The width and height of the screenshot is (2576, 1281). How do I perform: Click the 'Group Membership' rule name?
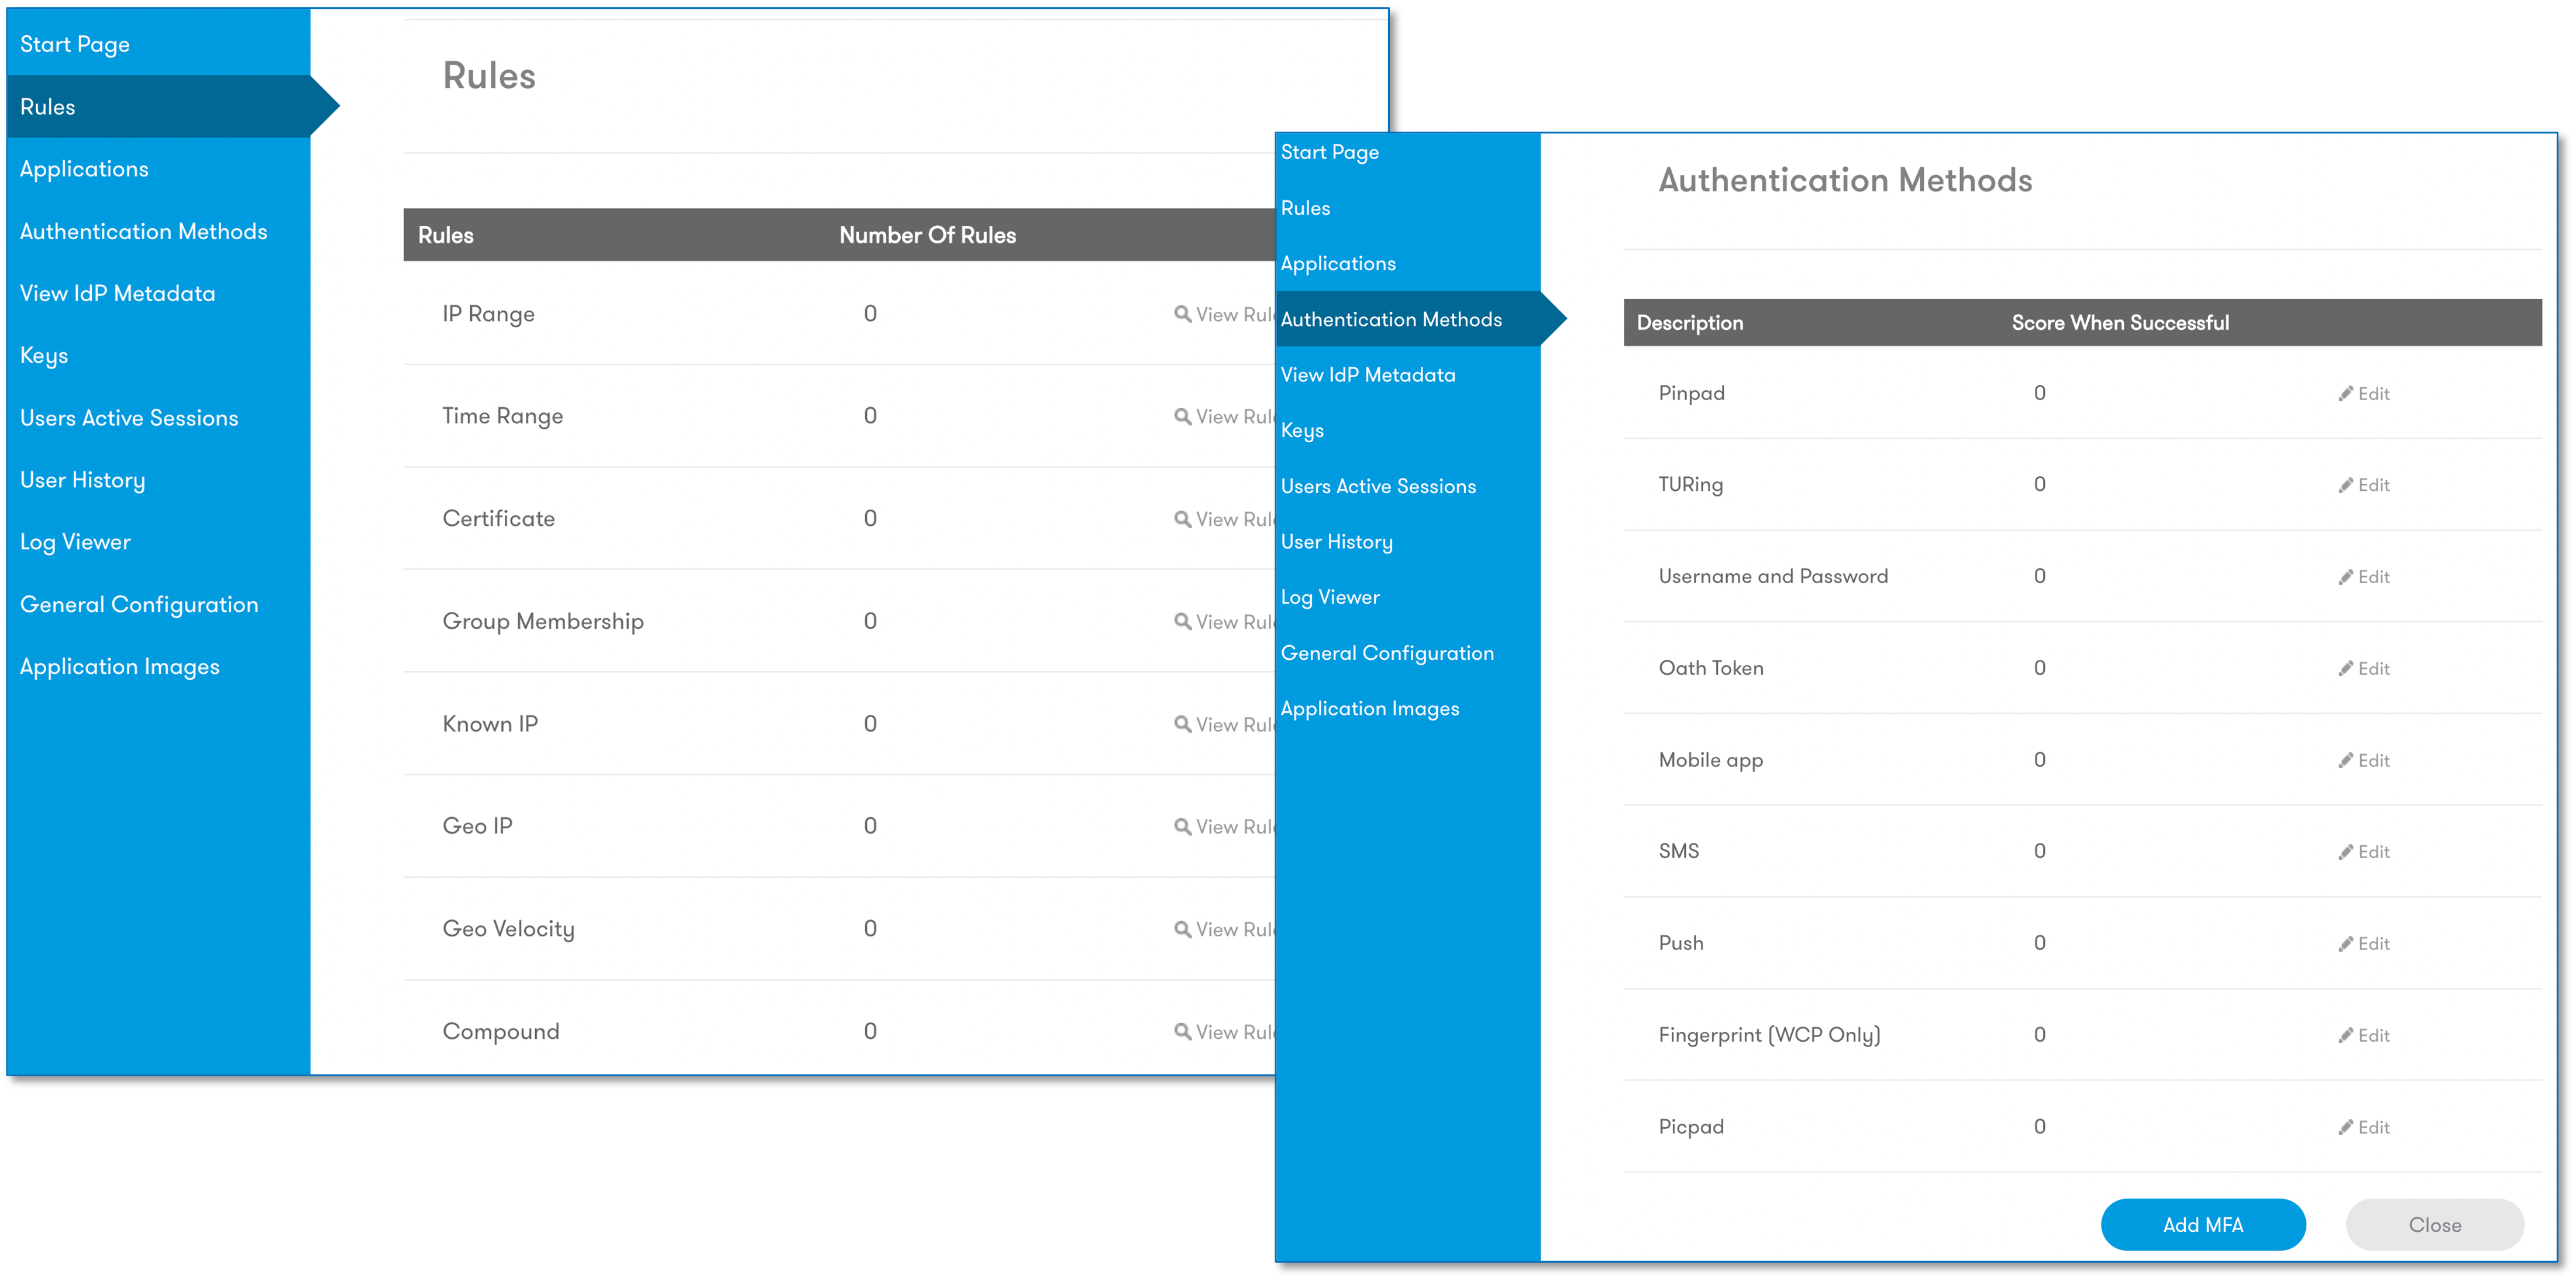(x=543, y=622)
